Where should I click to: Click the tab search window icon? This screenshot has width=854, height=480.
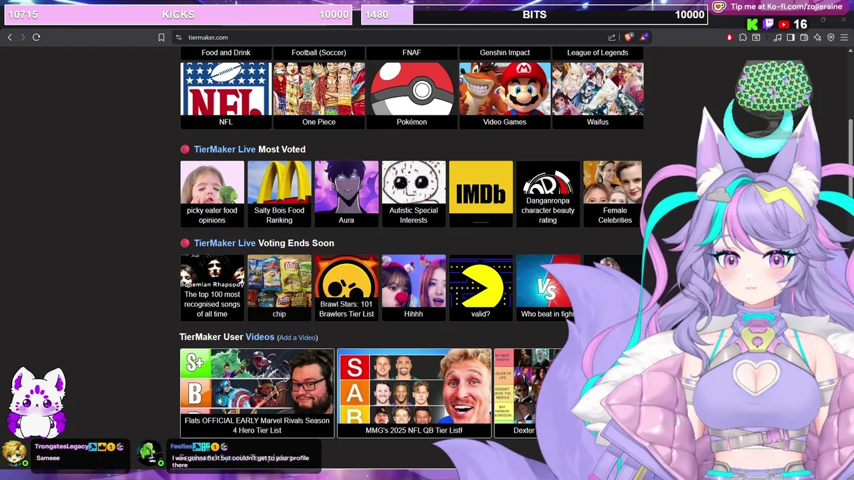(x=756, y=37)
